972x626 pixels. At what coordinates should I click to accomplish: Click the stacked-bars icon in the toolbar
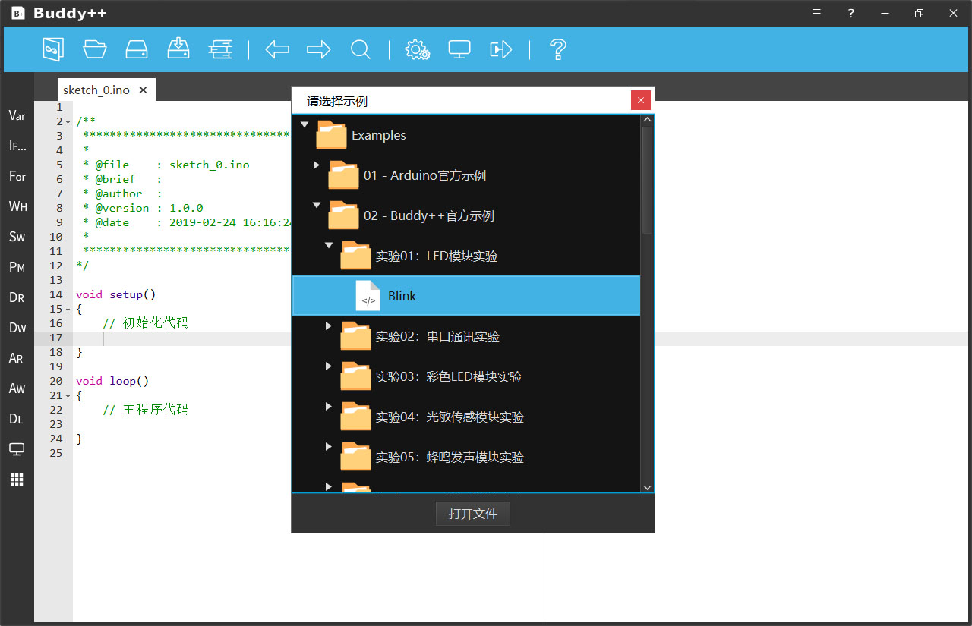(220, 49)
